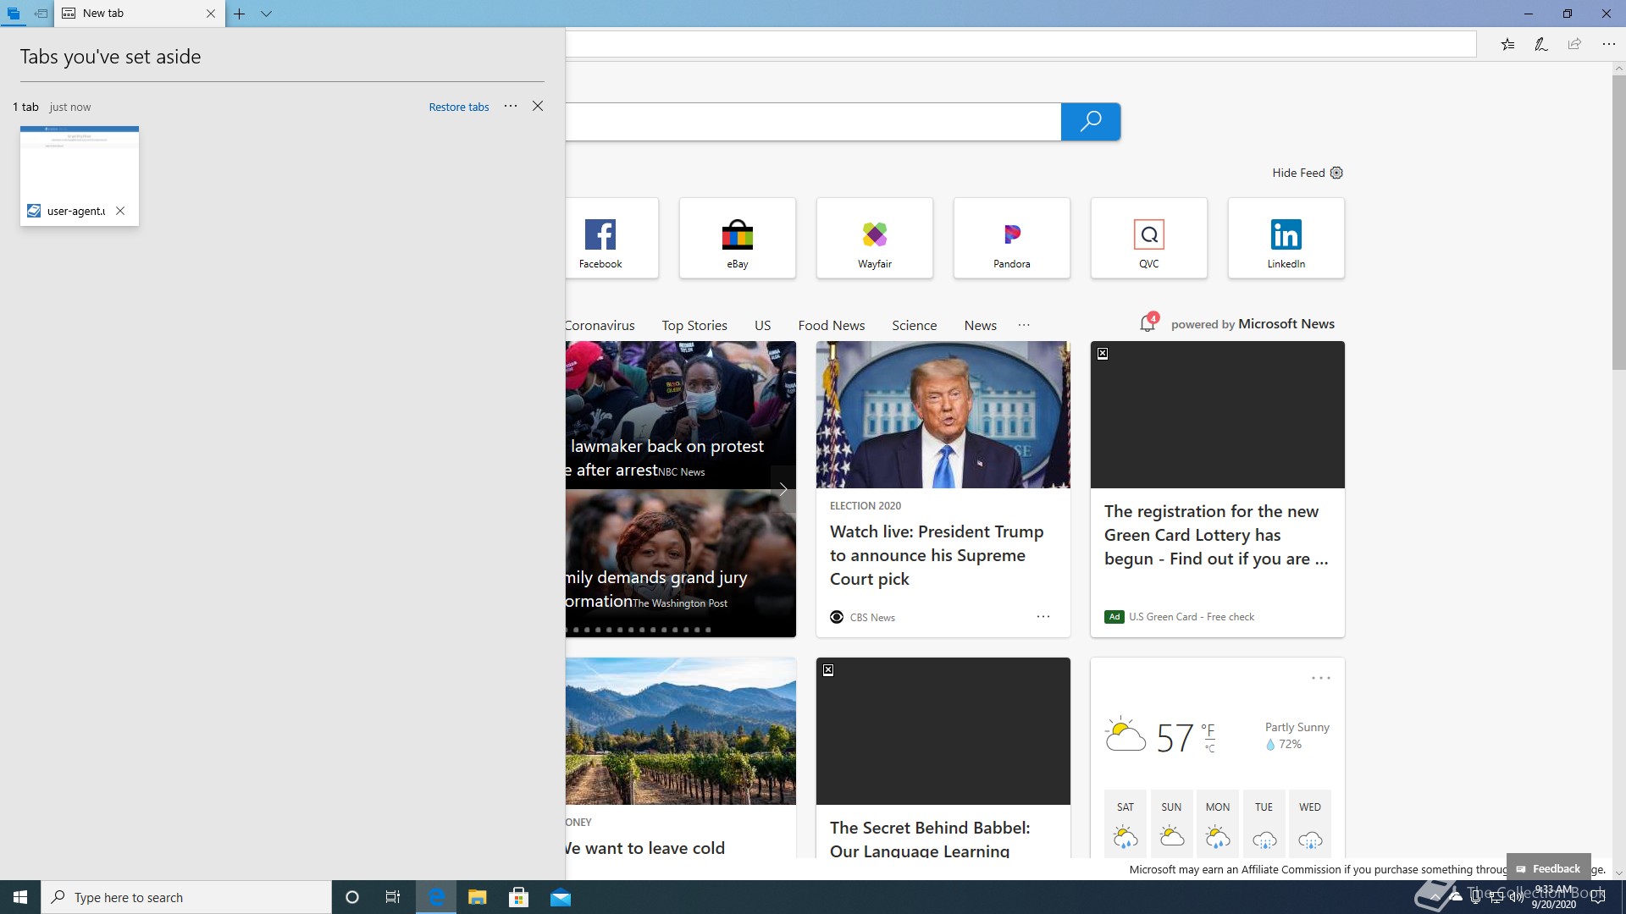Screen dimensions: 1626x914
Task: Remove the set-aside tabs group
Action: (538, 106)
